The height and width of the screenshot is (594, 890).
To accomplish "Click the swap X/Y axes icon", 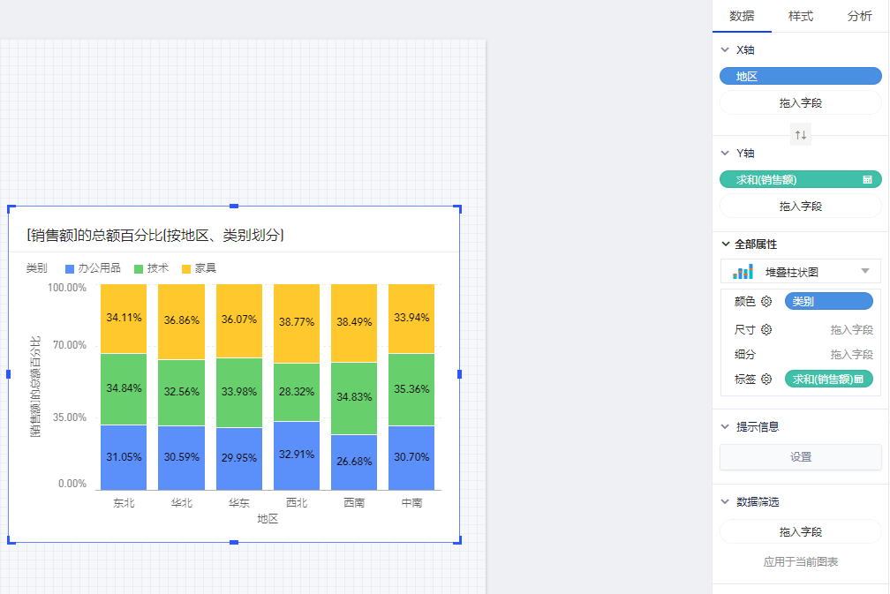I will point(801,135).
